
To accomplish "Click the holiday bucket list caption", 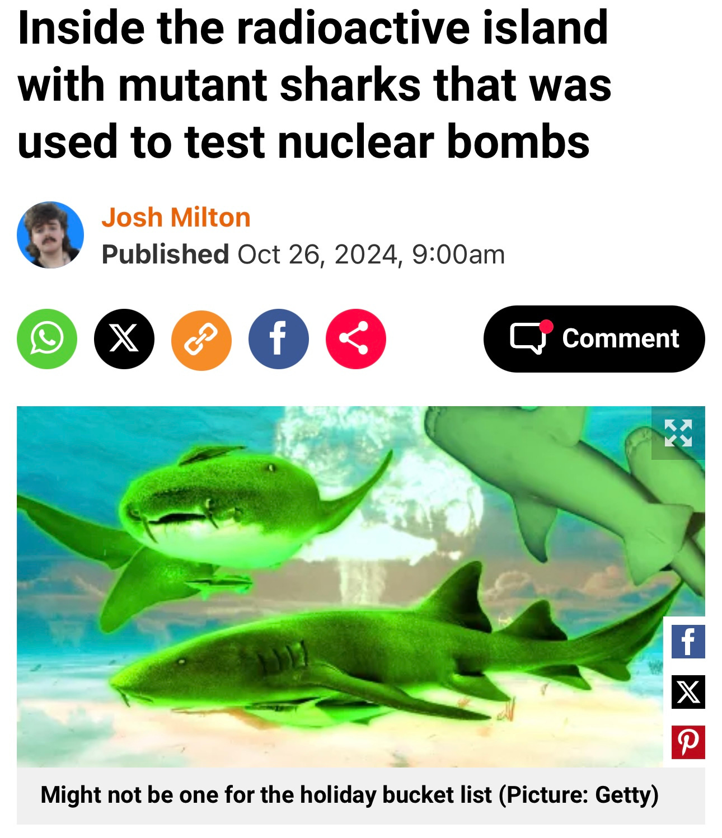I will (266, 795).
